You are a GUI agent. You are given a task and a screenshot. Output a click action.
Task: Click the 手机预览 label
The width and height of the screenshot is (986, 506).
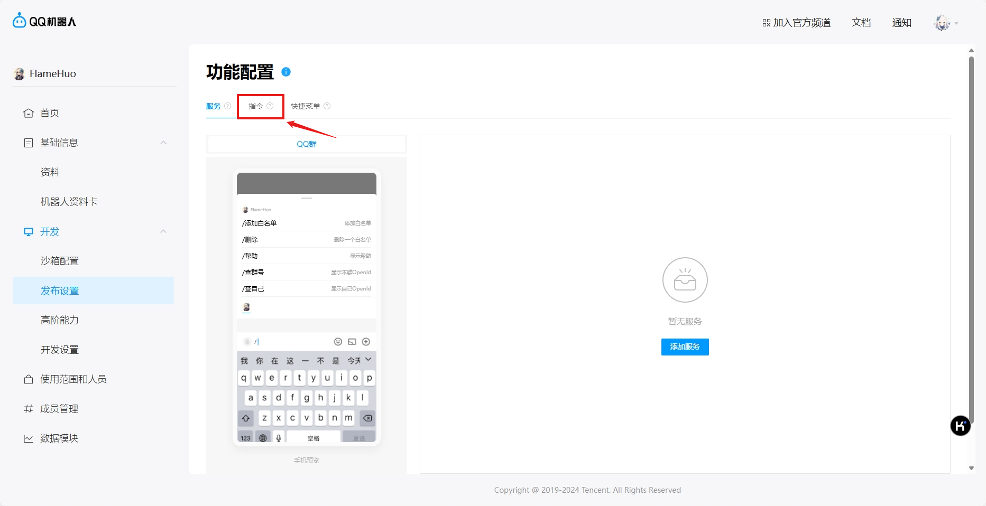[307, 461]
